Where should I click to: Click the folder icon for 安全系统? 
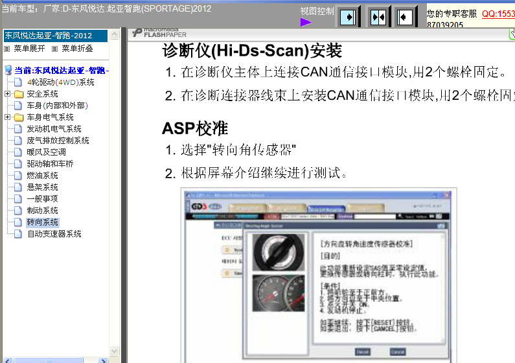coord(19,94)
